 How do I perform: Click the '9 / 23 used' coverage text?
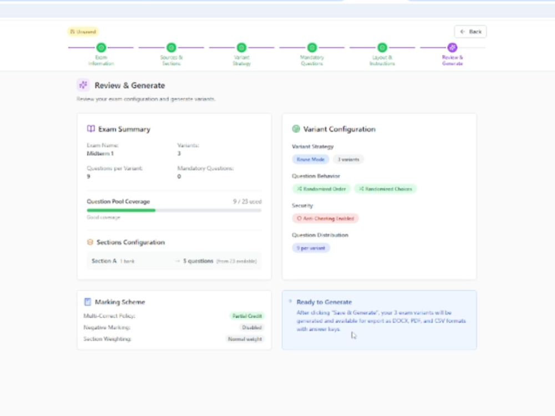coord(247,202)
